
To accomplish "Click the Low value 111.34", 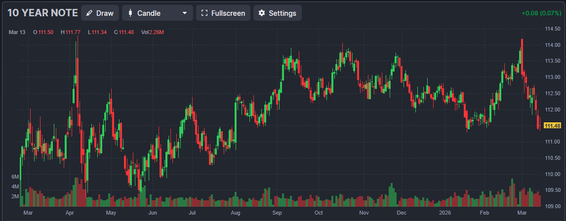I will (x=99, y=32).
